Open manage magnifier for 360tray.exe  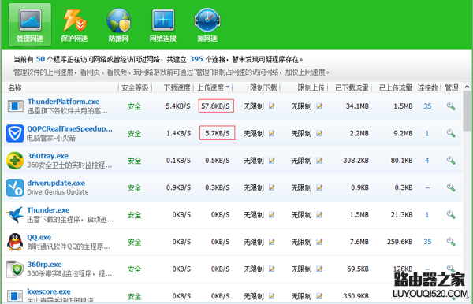point(451,161)
